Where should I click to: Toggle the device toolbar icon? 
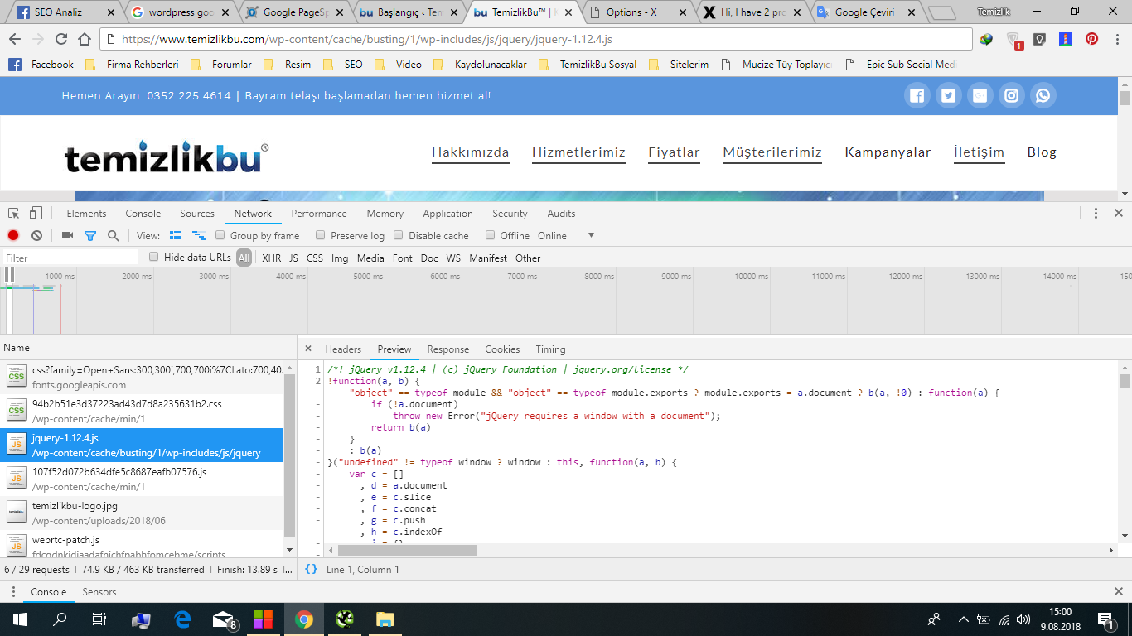(x=36, y=214)
